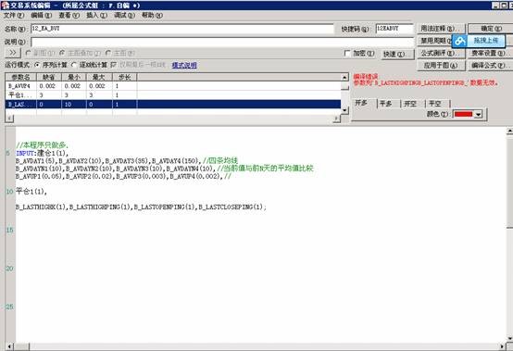The height and width of the screenshot is (351, 513).
Task: Open the 调试 menu
Action: click(124, 16)
